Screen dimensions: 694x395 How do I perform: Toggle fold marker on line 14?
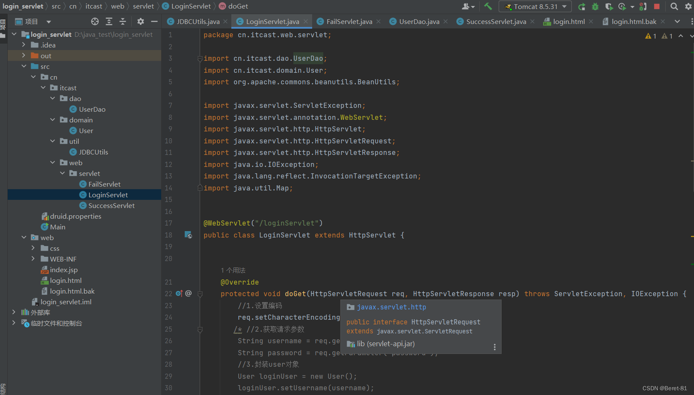[200, 187]
